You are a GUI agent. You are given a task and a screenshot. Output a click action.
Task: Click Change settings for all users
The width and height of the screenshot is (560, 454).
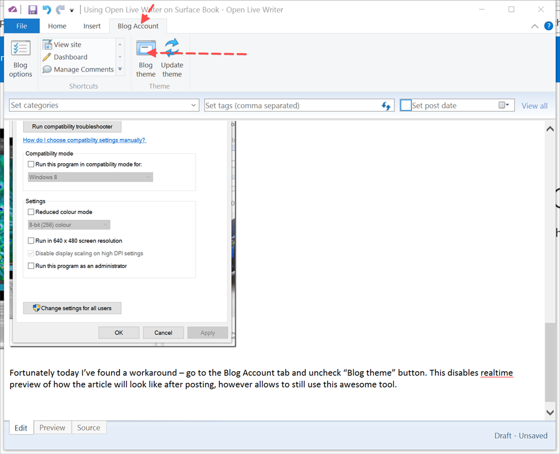pyautogui.click(x=72, y=308)
